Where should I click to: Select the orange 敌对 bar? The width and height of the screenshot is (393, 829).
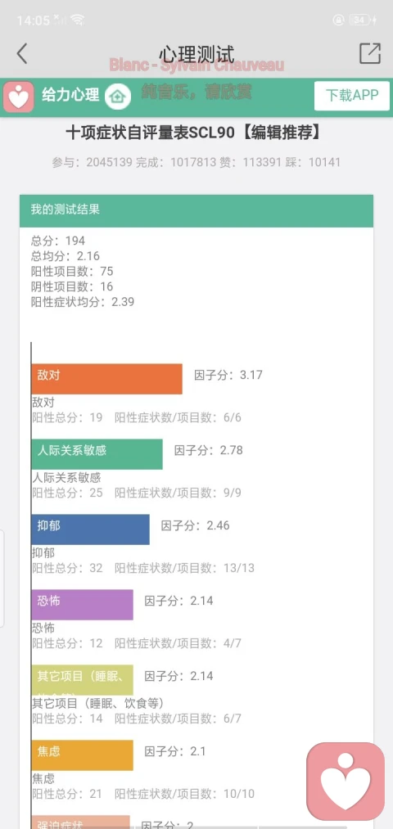(106, 379)
